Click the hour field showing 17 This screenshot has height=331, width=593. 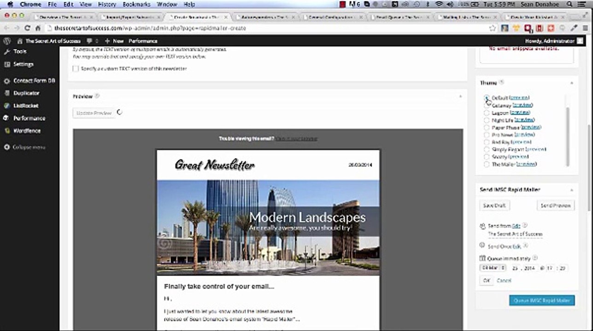point(550,268)
